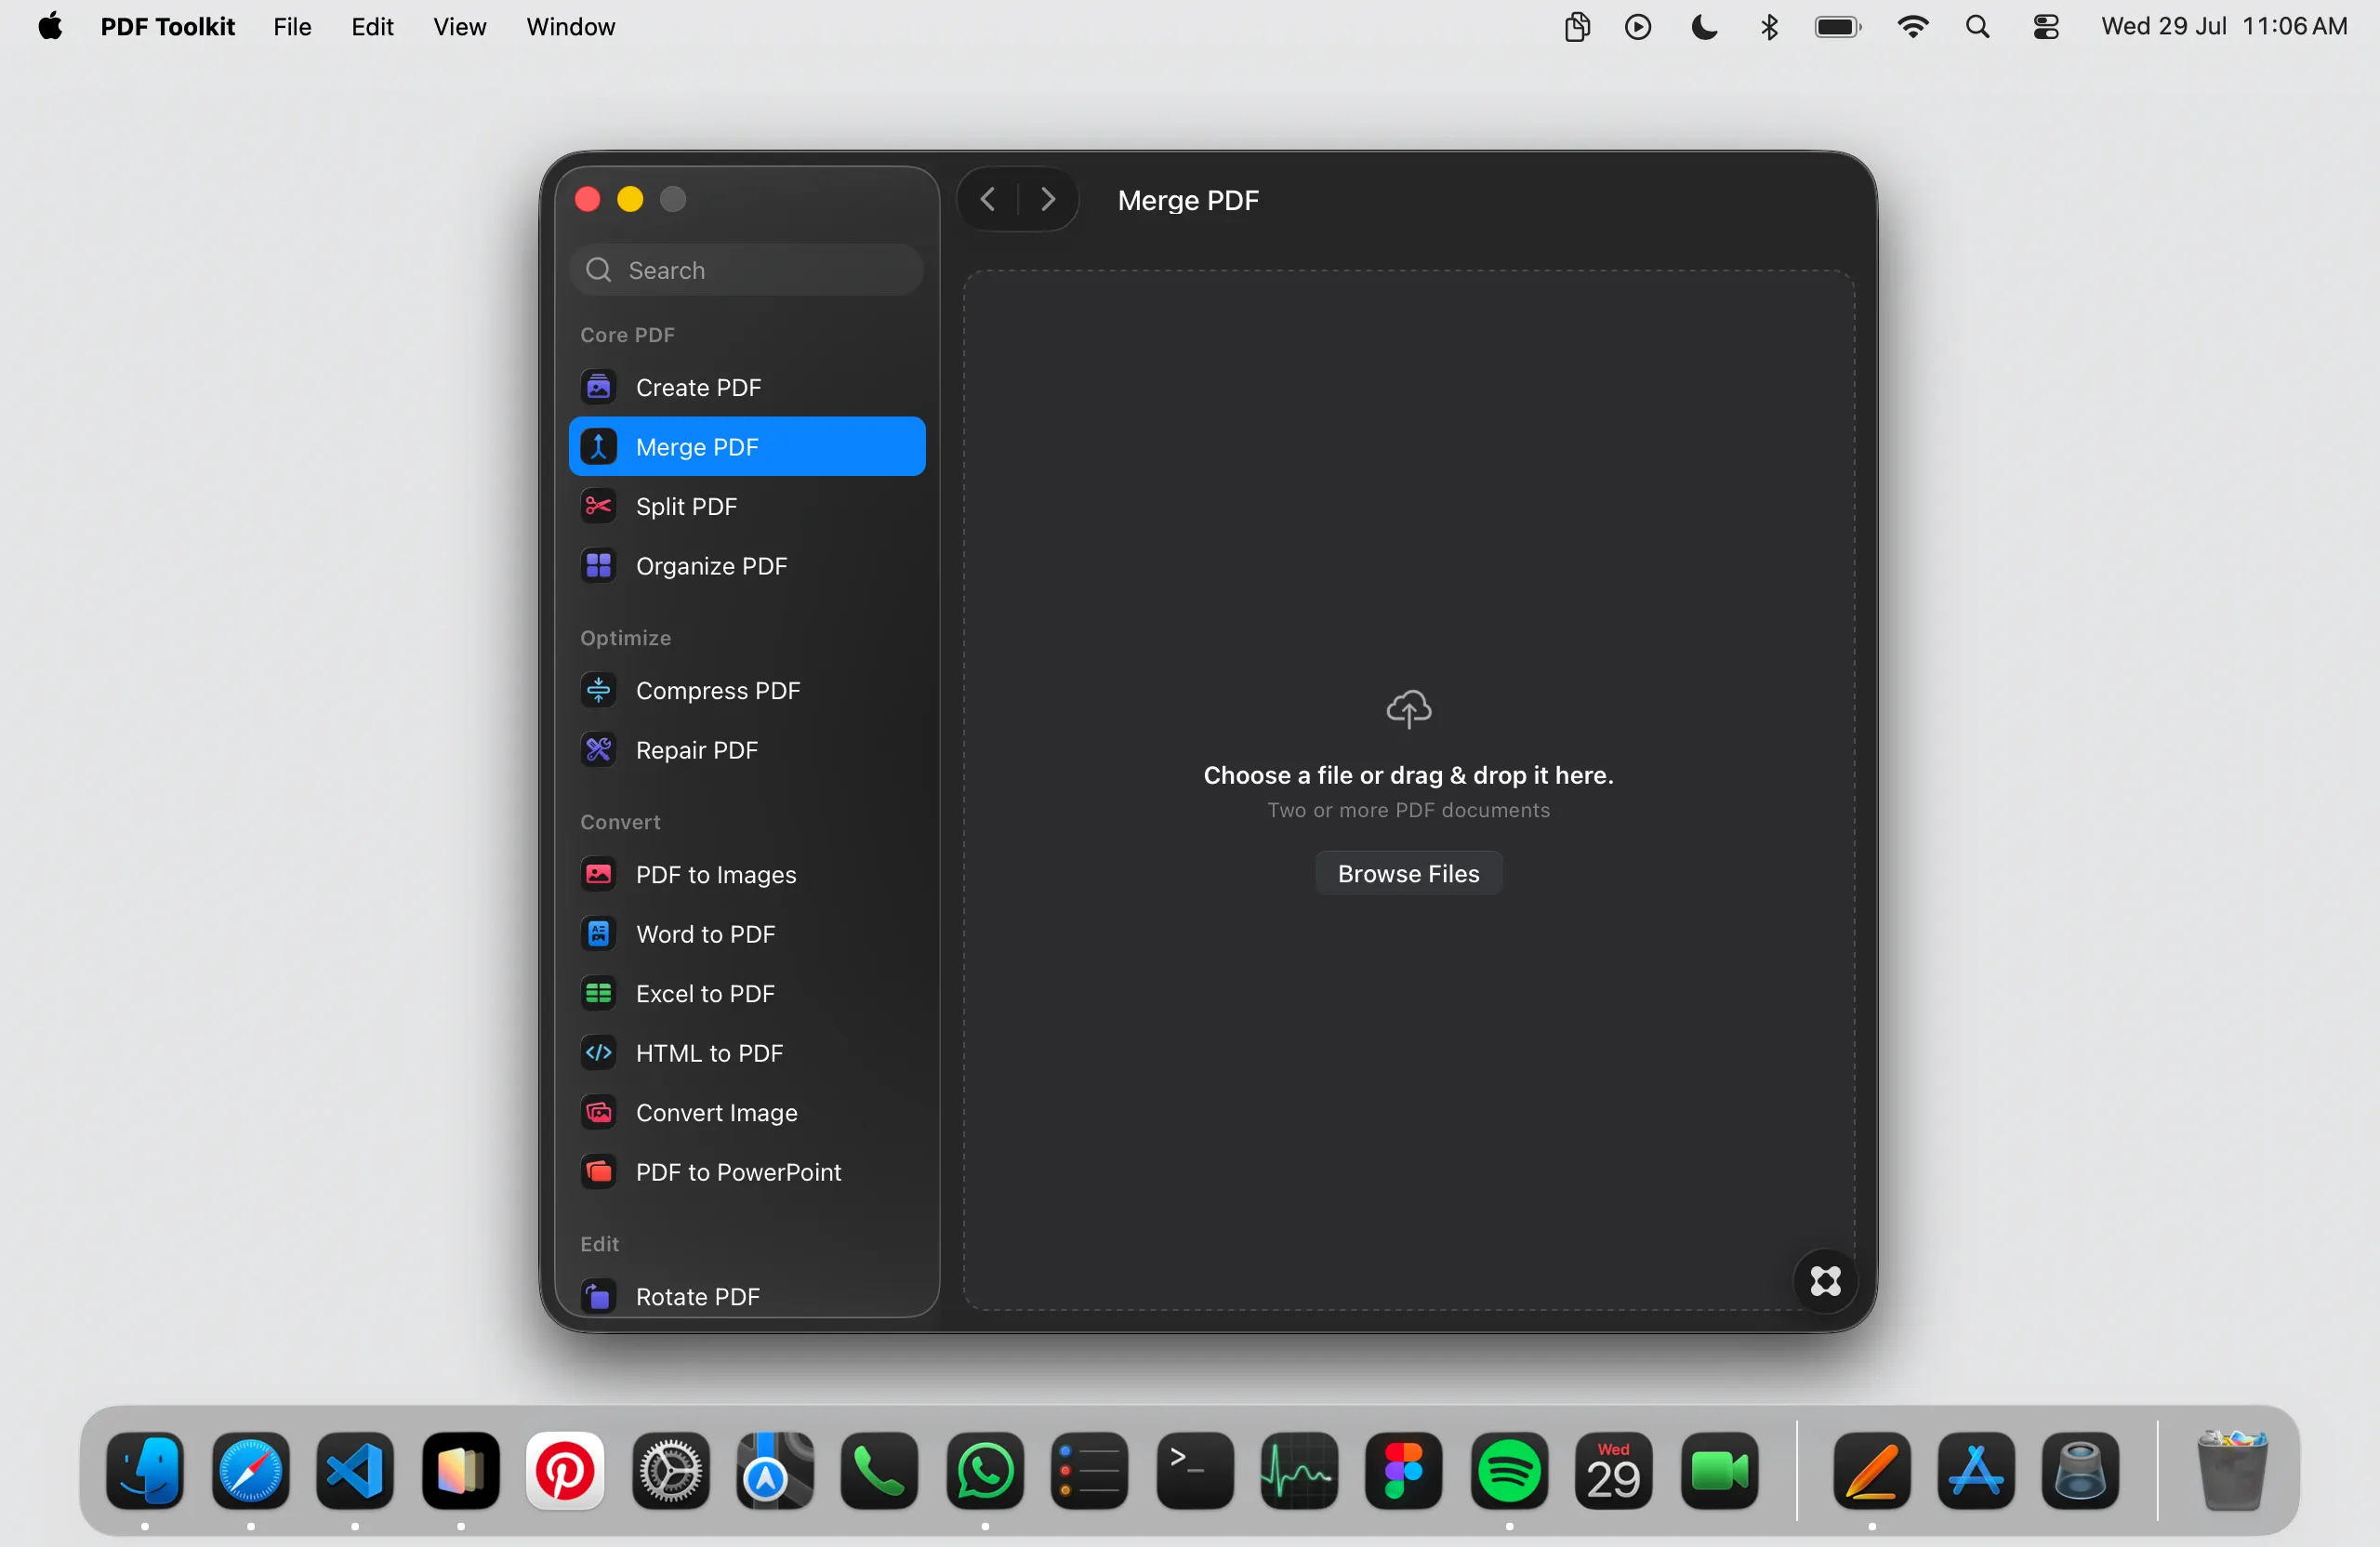2380x1547 pixels.
Task: Click the Repair PDF tools icon
Action: 598,750
